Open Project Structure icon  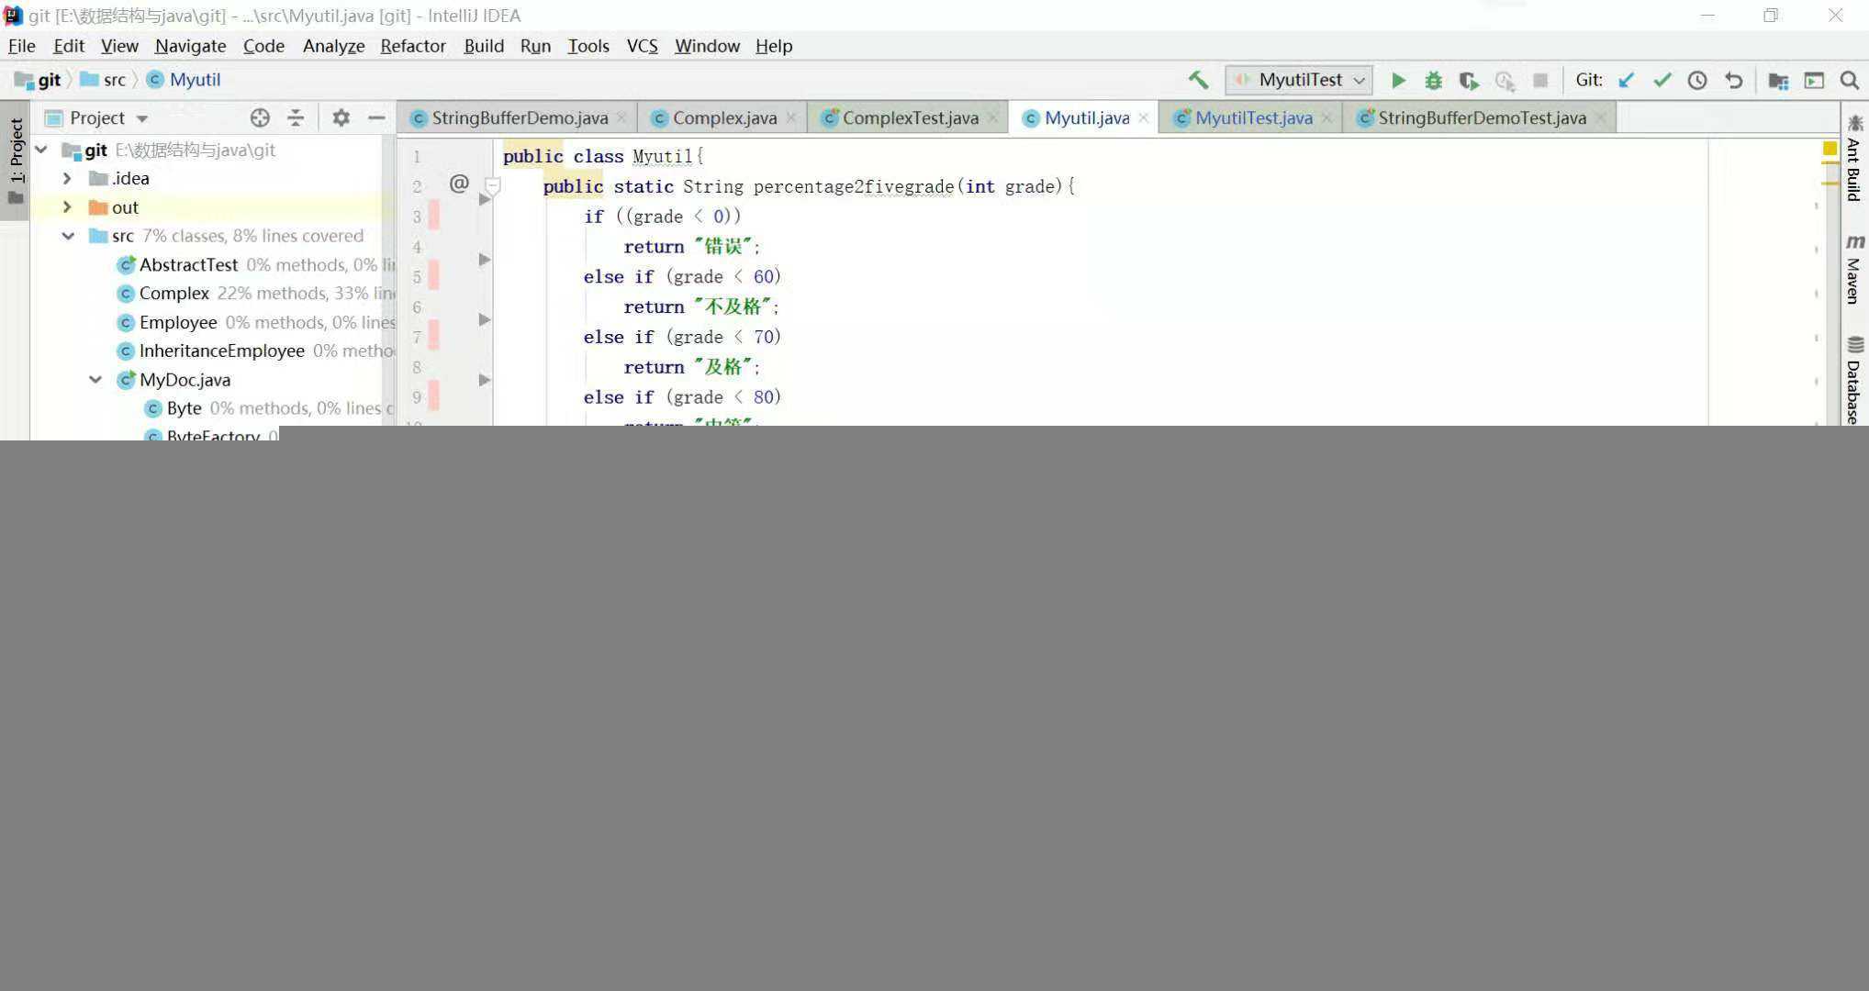click(1778, 81)
